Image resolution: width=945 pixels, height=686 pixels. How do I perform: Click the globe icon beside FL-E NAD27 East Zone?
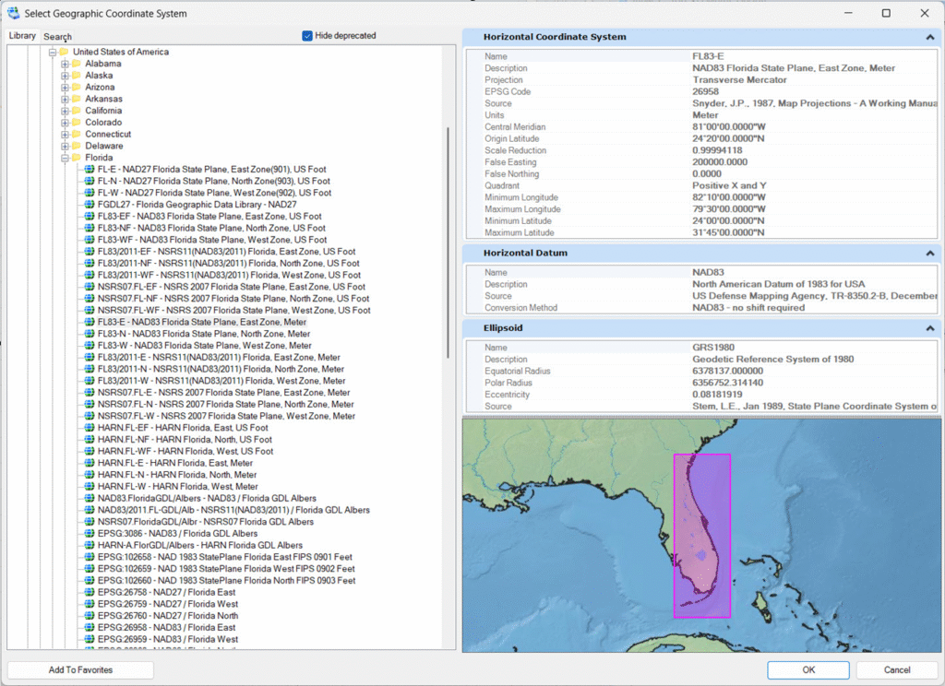point(90,170)
